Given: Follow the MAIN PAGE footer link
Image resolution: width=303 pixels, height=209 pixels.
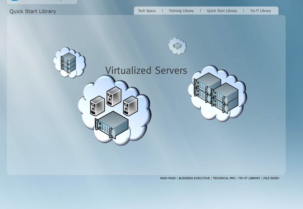Looking at the screenshot, I should (x=168, y=178).
